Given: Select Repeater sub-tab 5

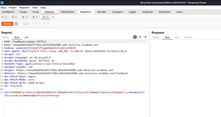Looking at the screenshot, I should pyautogui.click(x=44, y=17).
